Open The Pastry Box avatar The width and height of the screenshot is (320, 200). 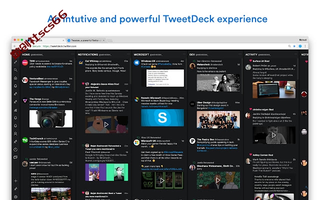[x=192, y=141]
